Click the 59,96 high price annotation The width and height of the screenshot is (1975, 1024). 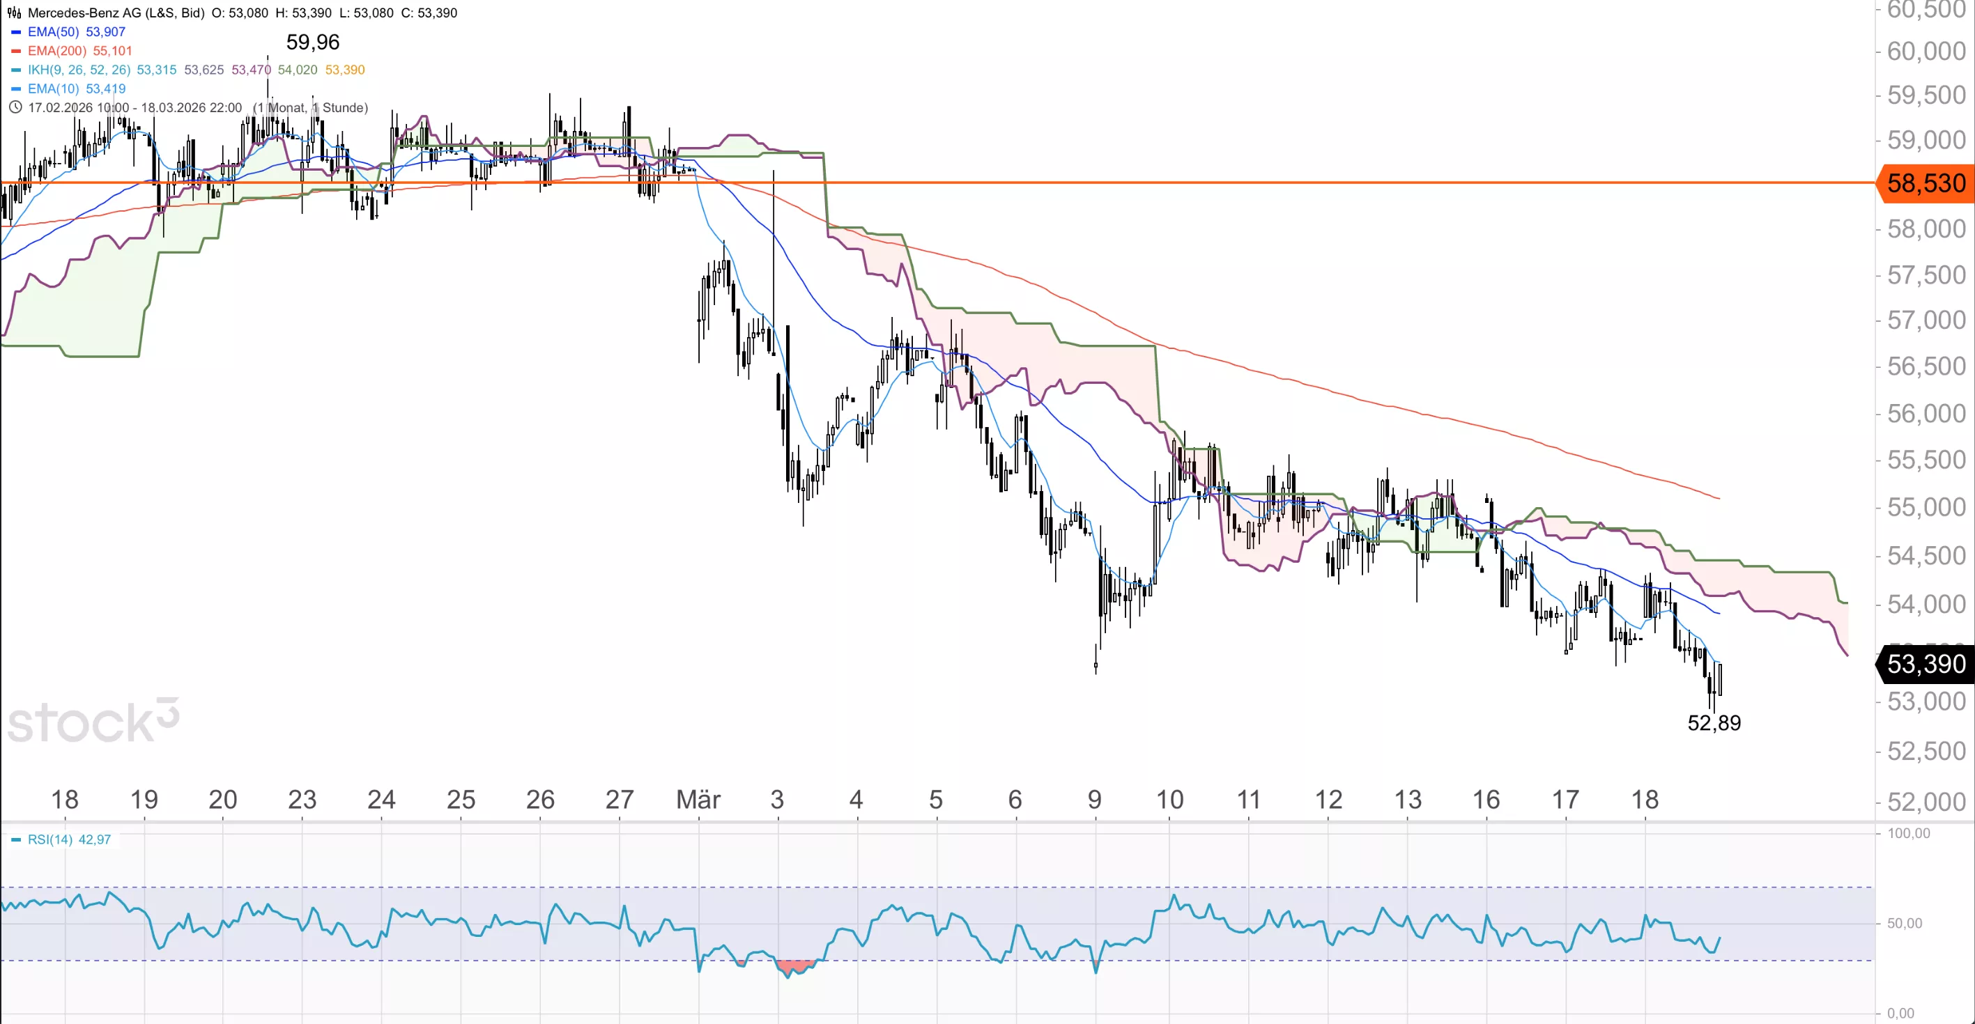313,42
